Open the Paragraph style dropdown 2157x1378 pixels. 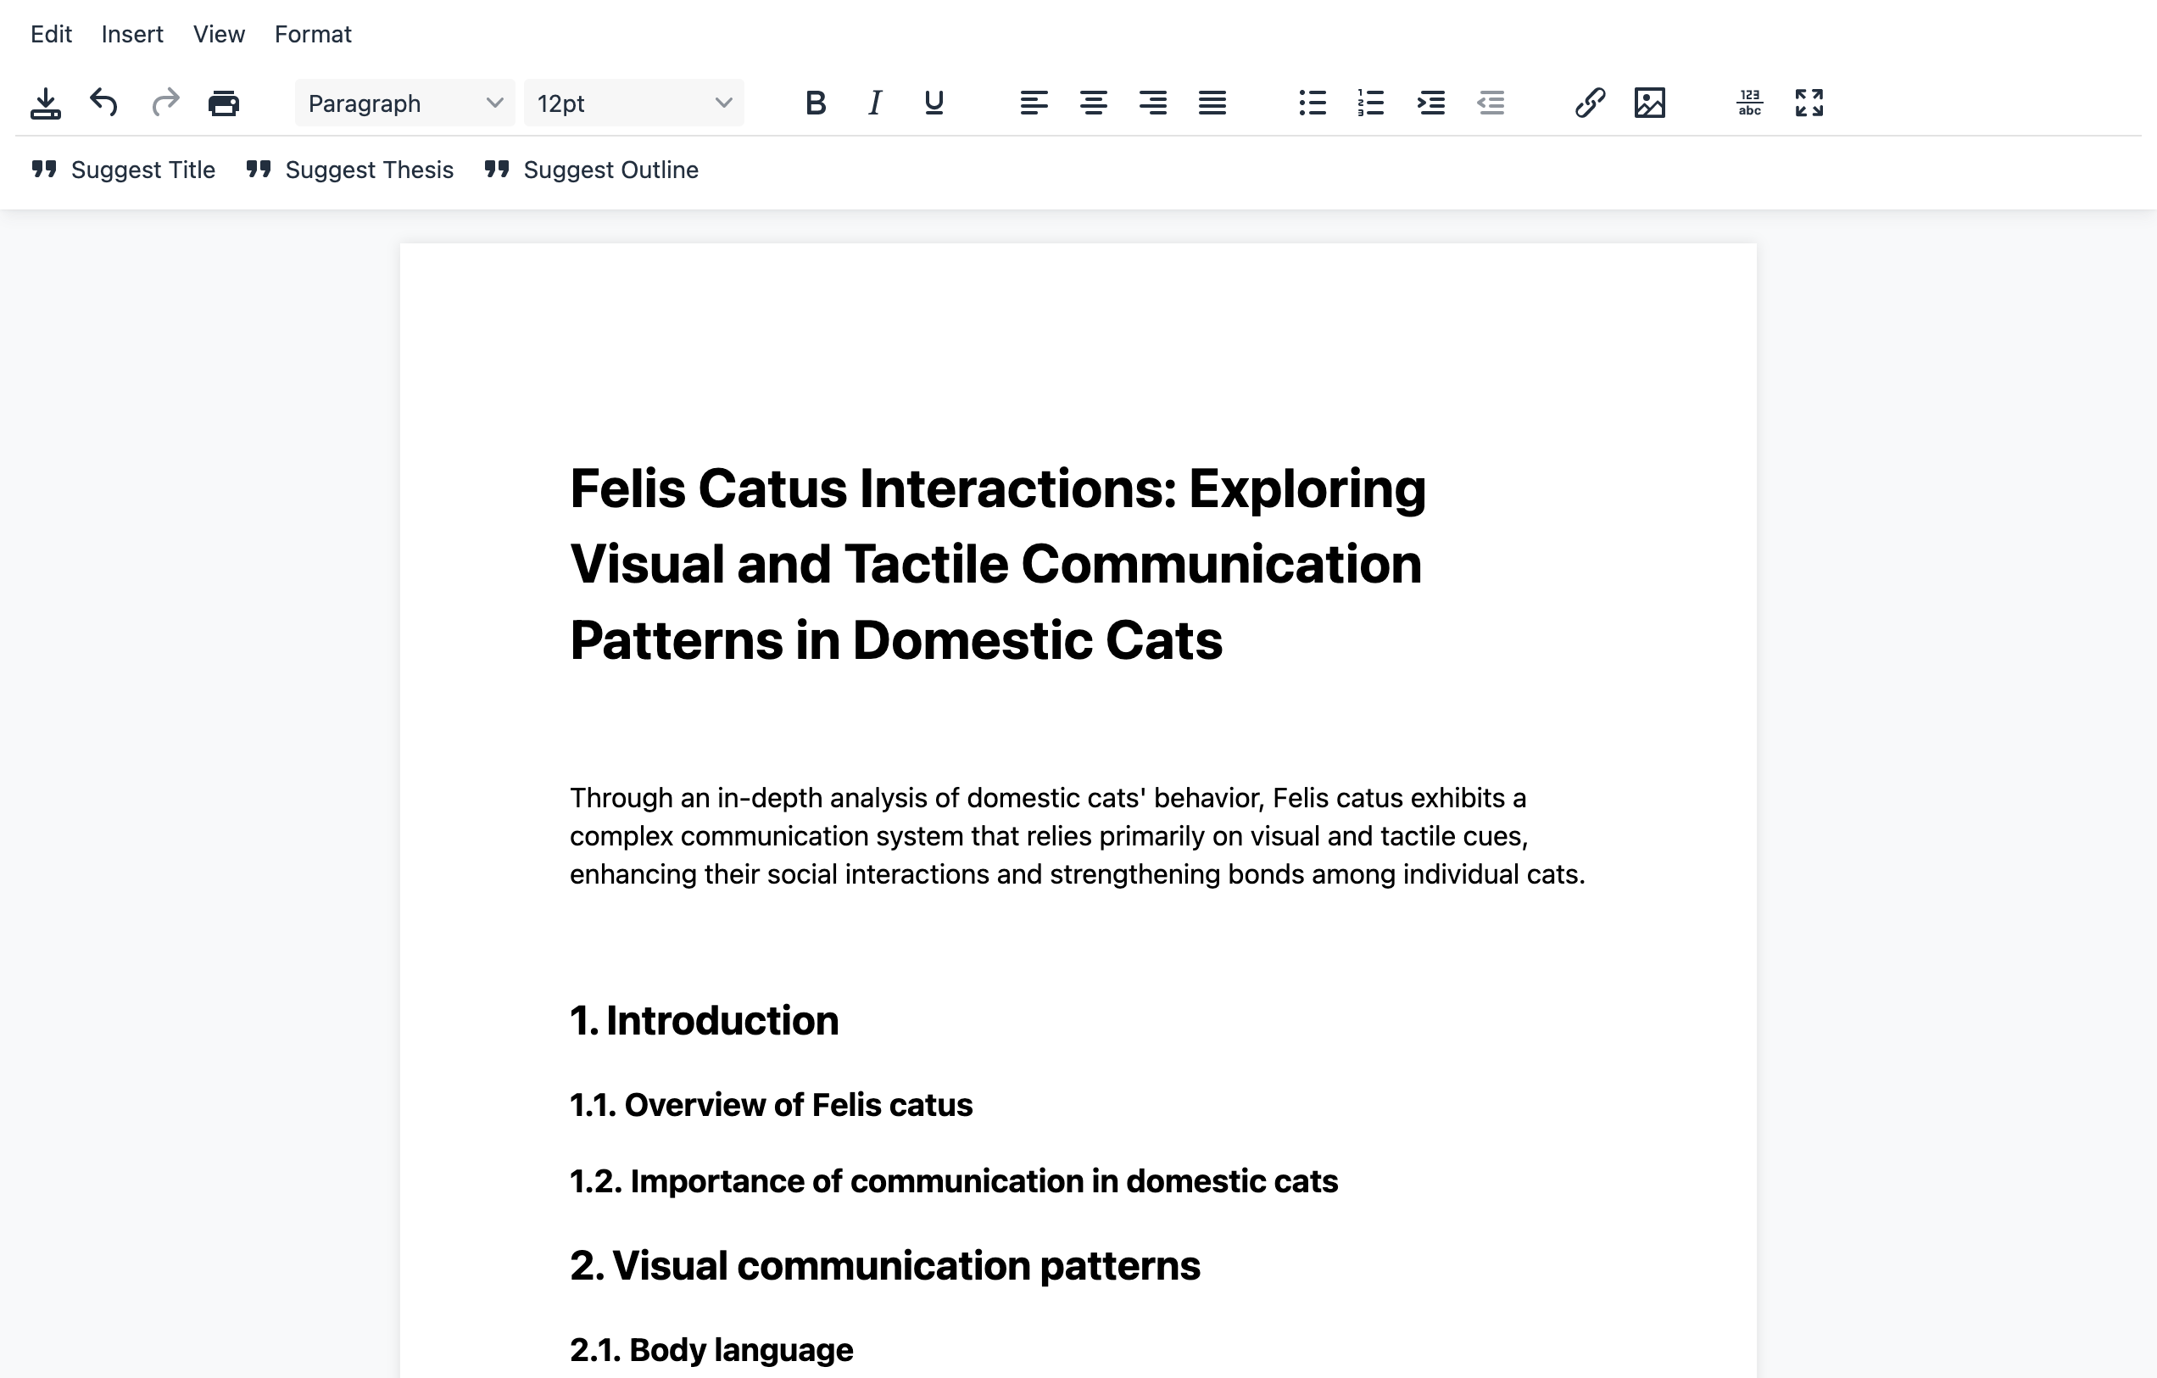405,103
